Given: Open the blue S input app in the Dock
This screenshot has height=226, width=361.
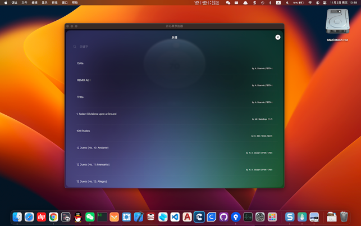Looking at the screenshot, I should pos(290,217).
